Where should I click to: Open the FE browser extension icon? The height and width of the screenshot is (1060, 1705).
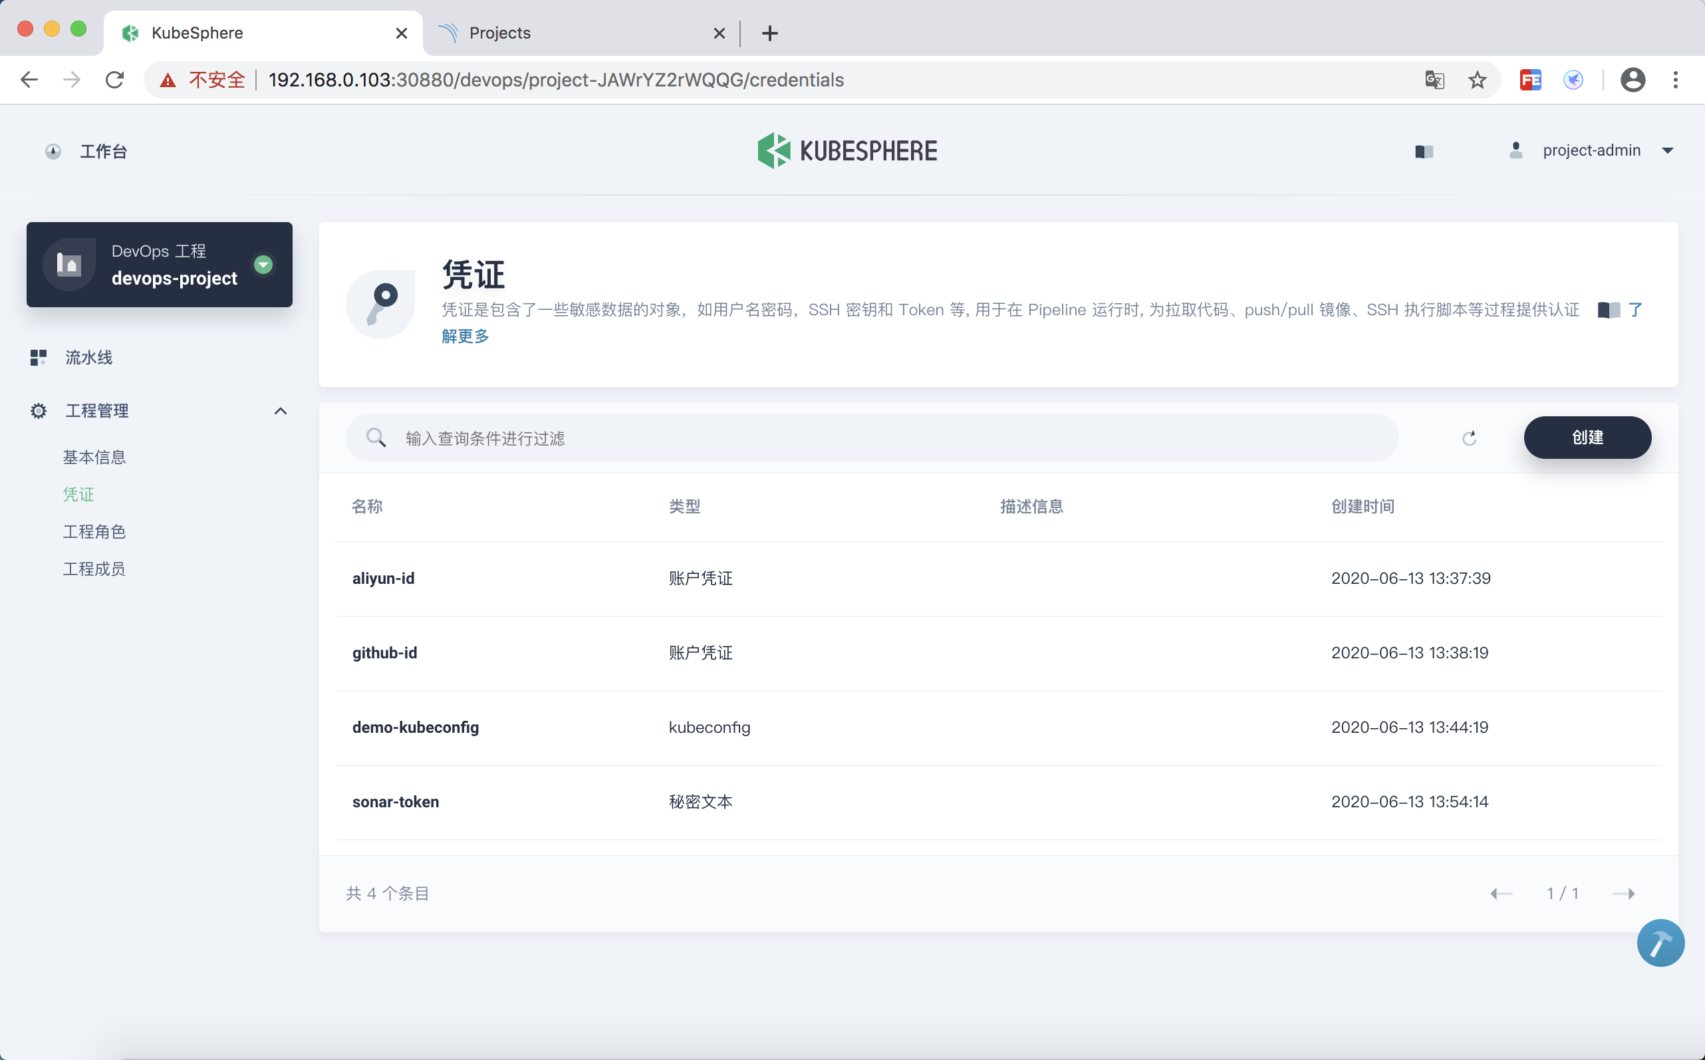pyautogui.click(x=1529, y=80)
